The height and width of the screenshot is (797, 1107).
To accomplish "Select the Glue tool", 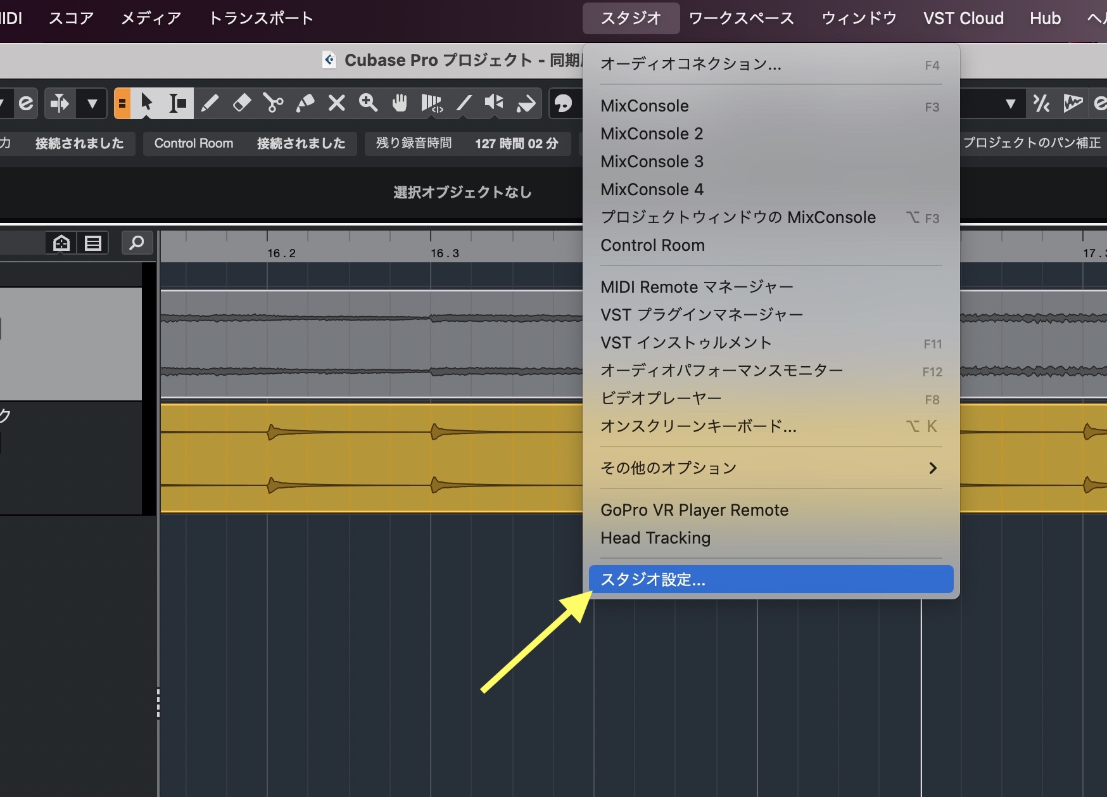I will point(305,103).
